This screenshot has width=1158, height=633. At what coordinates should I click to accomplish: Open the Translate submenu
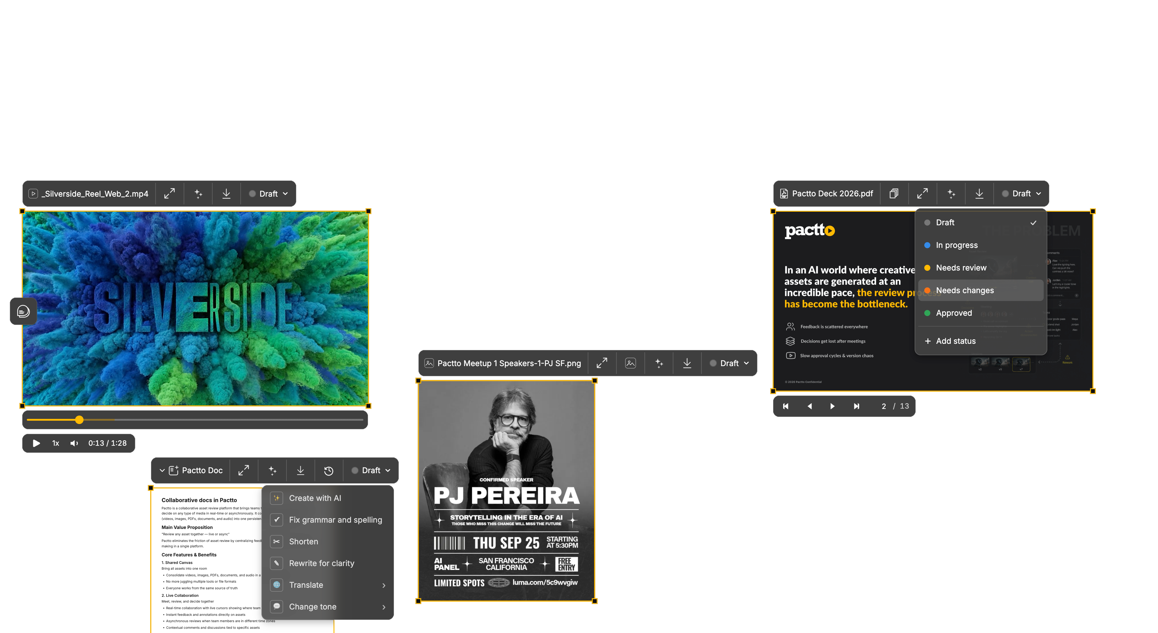[x=328, y=585]
